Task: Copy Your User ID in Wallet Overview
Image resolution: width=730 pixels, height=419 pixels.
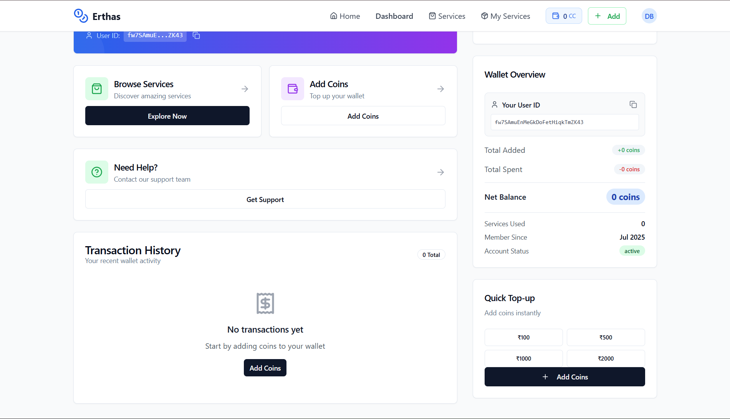Action: 633,104
